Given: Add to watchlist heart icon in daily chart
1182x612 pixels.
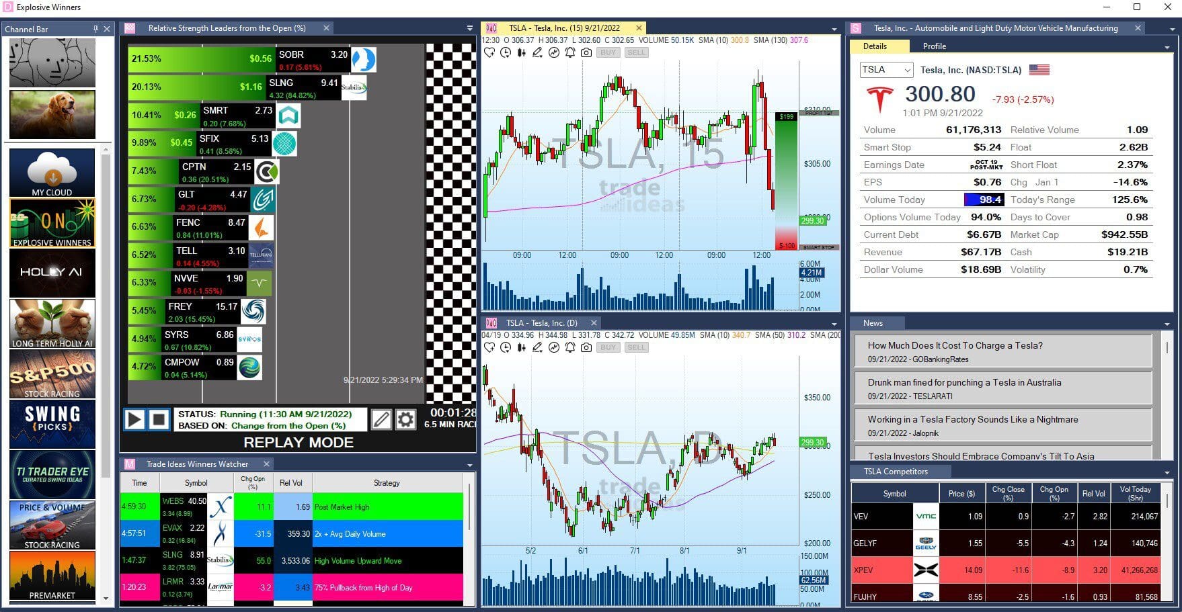Looking at the screenshot, I should pyautogui.click(x=489, y=347).
